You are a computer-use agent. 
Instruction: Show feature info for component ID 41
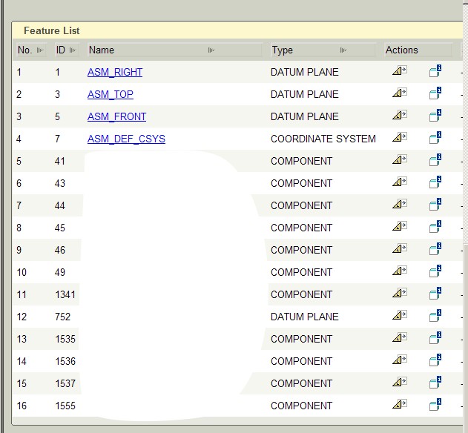click(x=435, y=160)
